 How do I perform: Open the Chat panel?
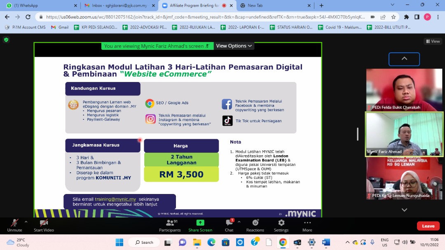tap(229, 226)
